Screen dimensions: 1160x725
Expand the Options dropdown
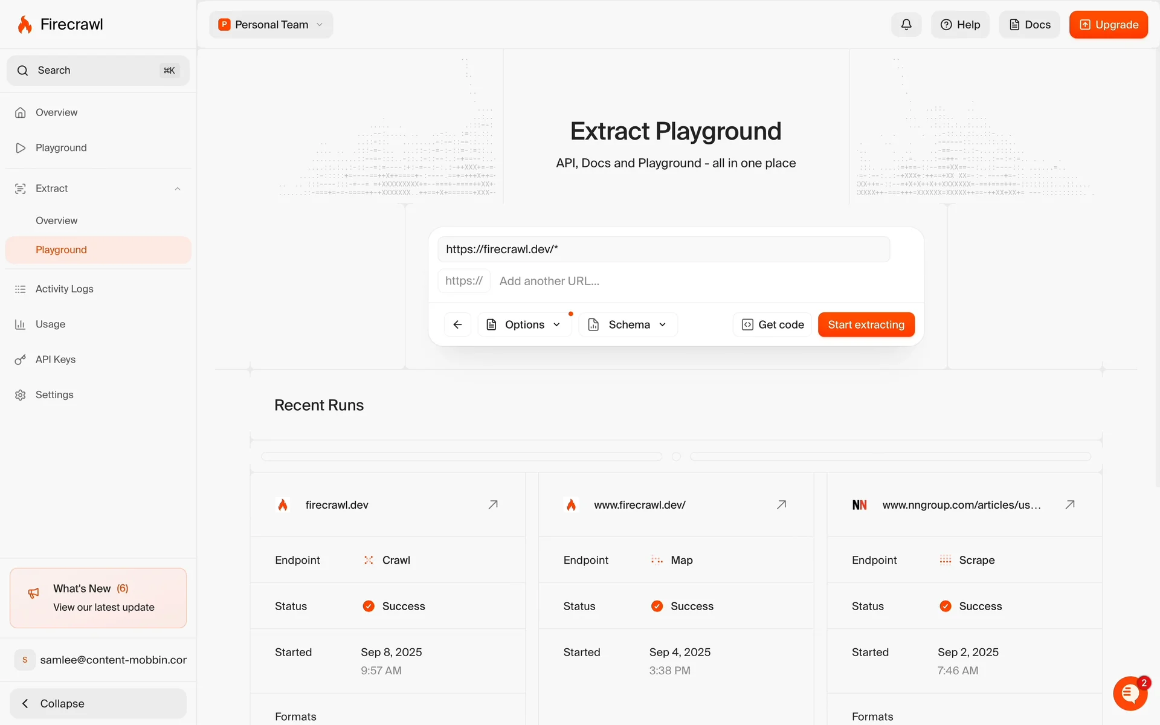[524, 324]
